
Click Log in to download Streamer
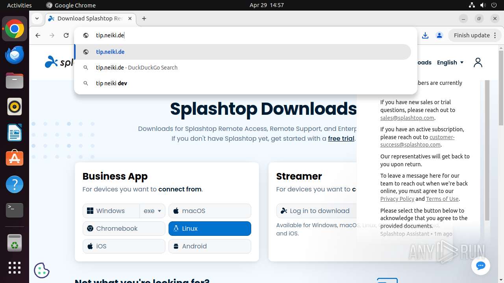[317, 211]
